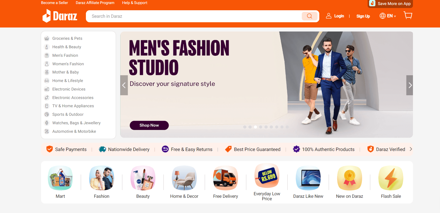Click the Daraz logo
Screen dimensions: 440x213
60,16
